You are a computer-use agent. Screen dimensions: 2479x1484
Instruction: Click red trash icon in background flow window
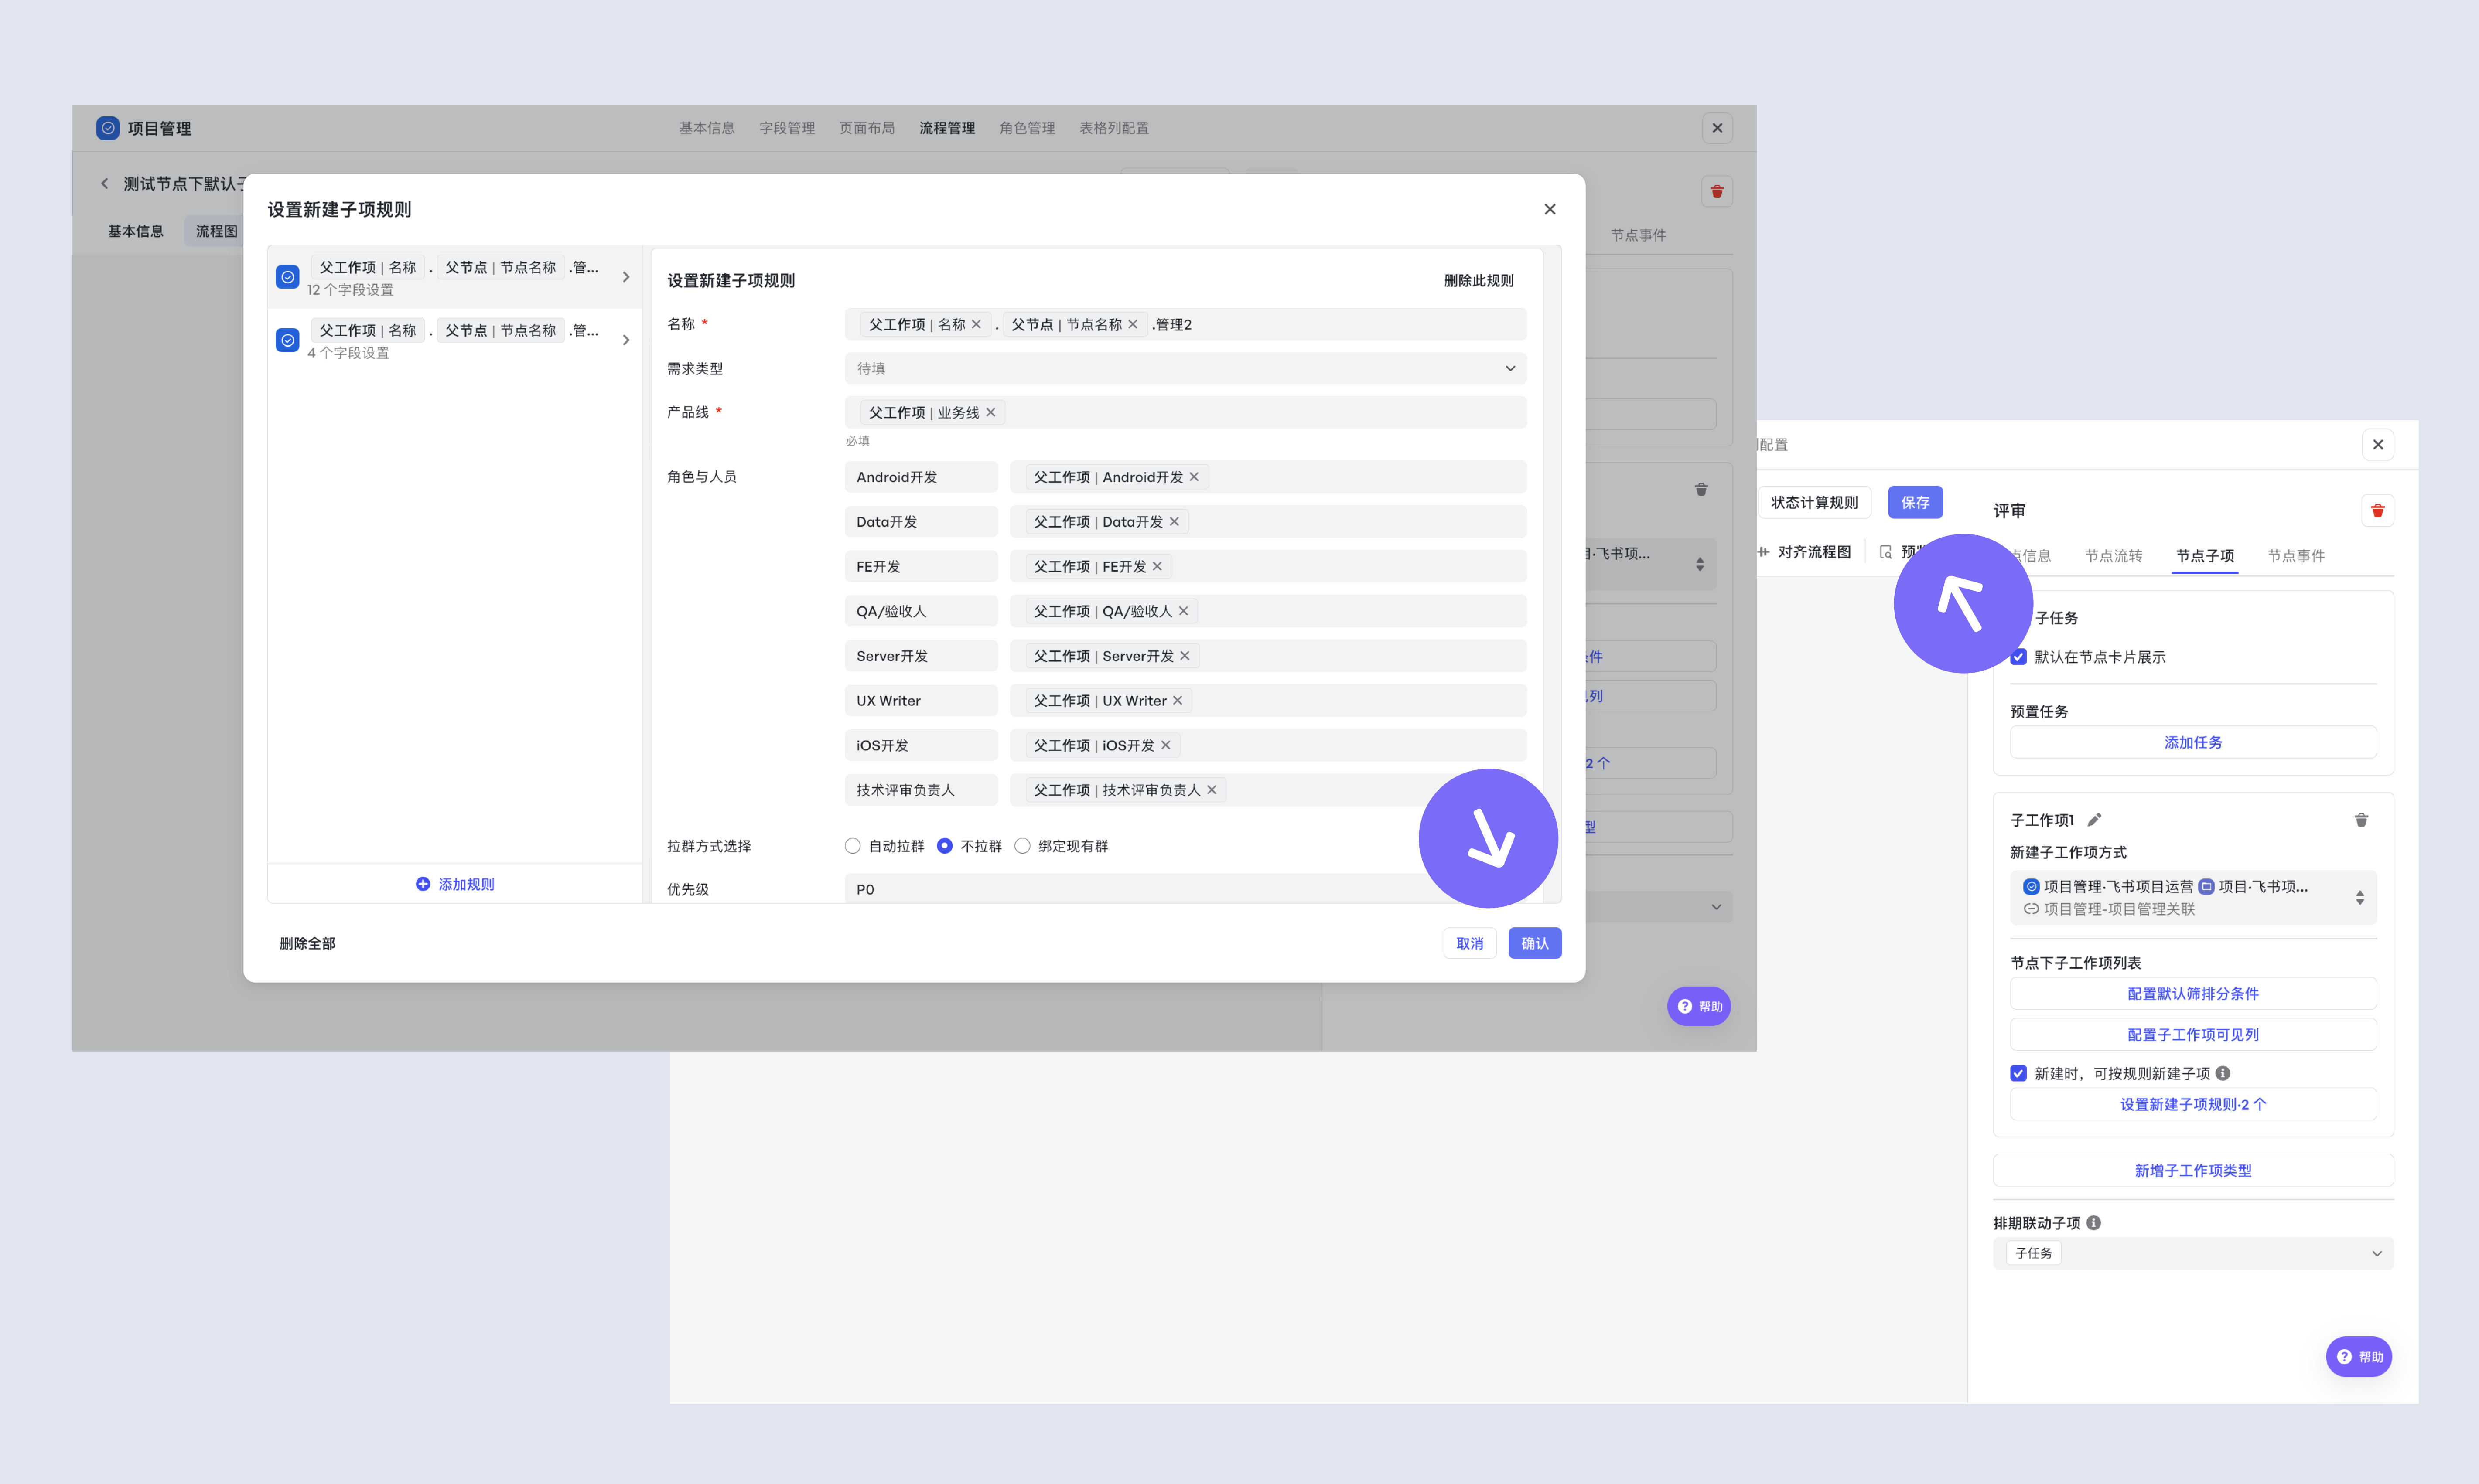pyautogui.click(x=1717, y=191)
